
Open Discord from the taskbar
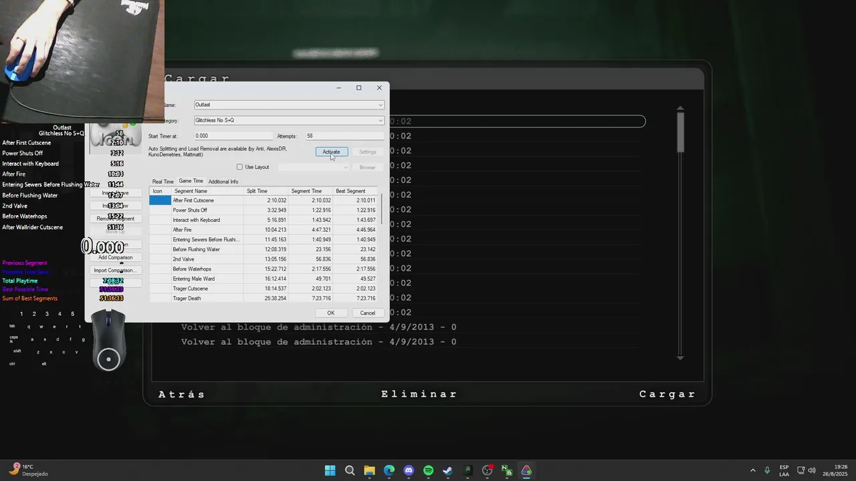(x=409, y=470)
